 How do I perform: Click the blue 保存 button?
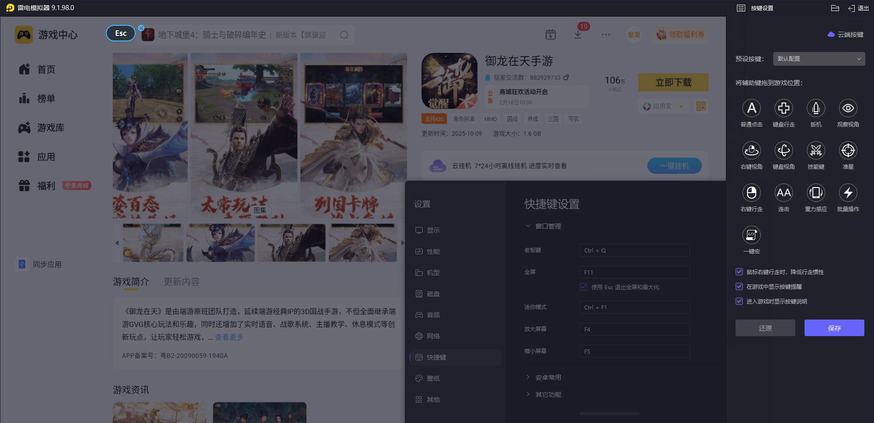[834, 328]
